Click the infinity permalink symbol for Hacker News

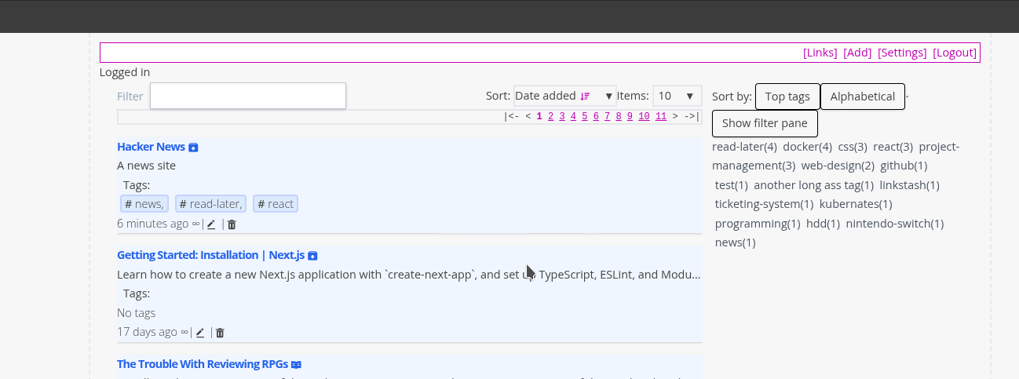click(x=195, y=224)
